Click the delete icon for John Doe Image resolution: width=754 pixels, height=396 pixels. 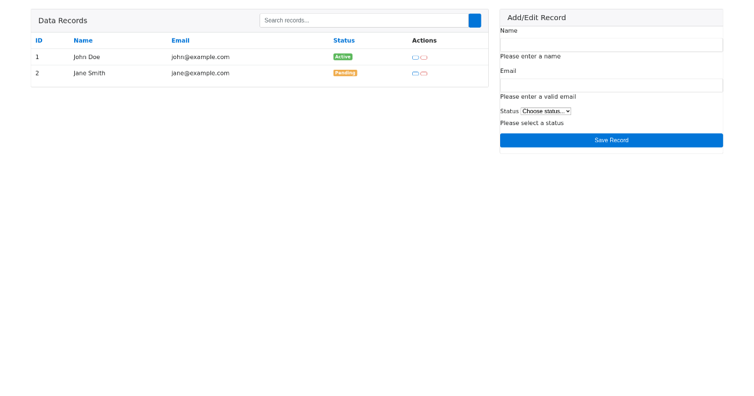click(424, 57)
